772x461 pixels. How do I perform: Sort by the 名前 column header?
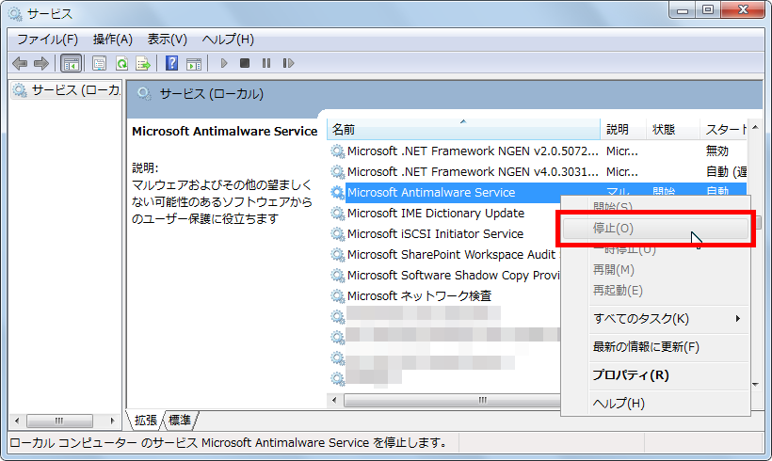[463, 130]
